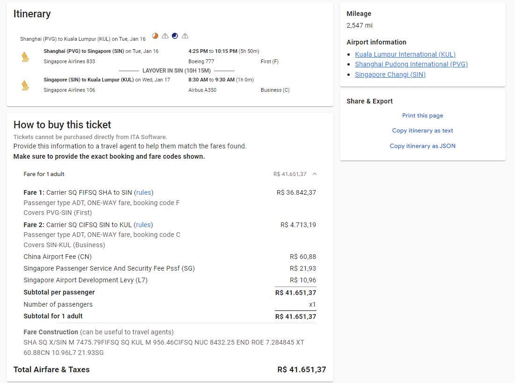Click Singapore Airlines logo for flight 106

pyautogui.click(x=25, y=85)
